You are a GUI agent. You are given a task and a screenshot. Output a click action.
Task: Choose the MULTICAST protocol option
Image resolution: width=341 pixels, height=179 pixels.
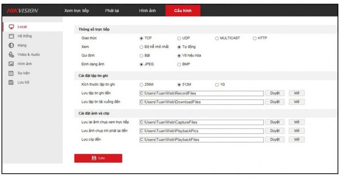tap(217, 38)
